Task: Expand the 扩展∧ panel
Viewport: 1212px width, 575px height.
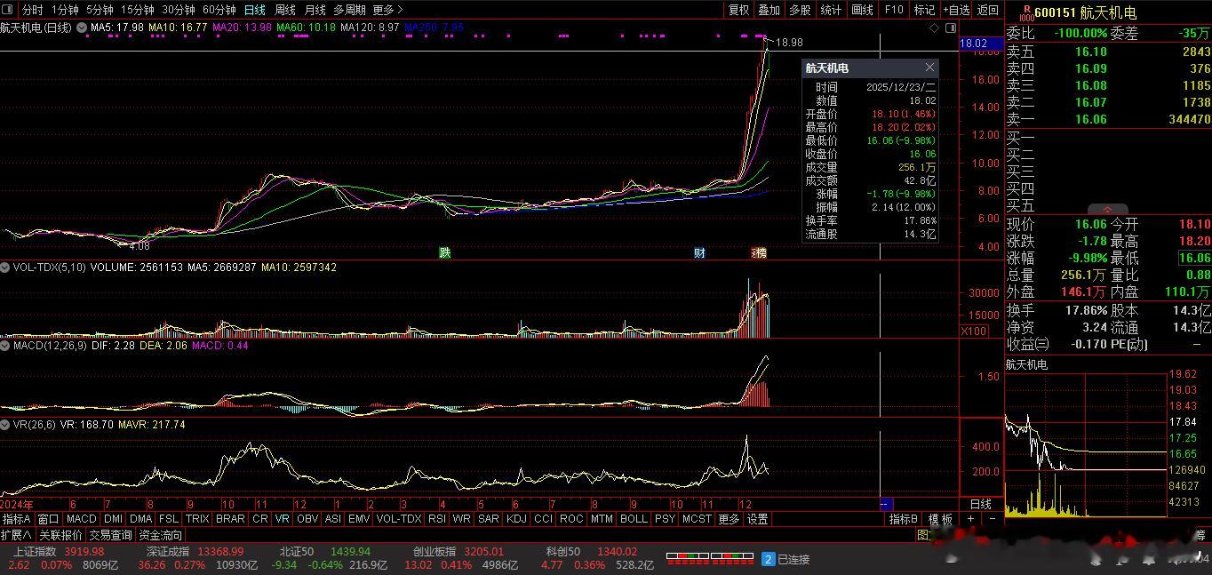Action: click(17, 535)
